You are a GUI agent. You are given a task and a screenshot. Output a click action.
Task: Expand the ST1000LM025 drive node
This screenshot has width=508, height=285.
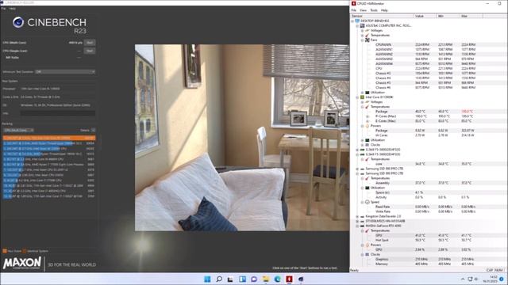click(357, 221)
